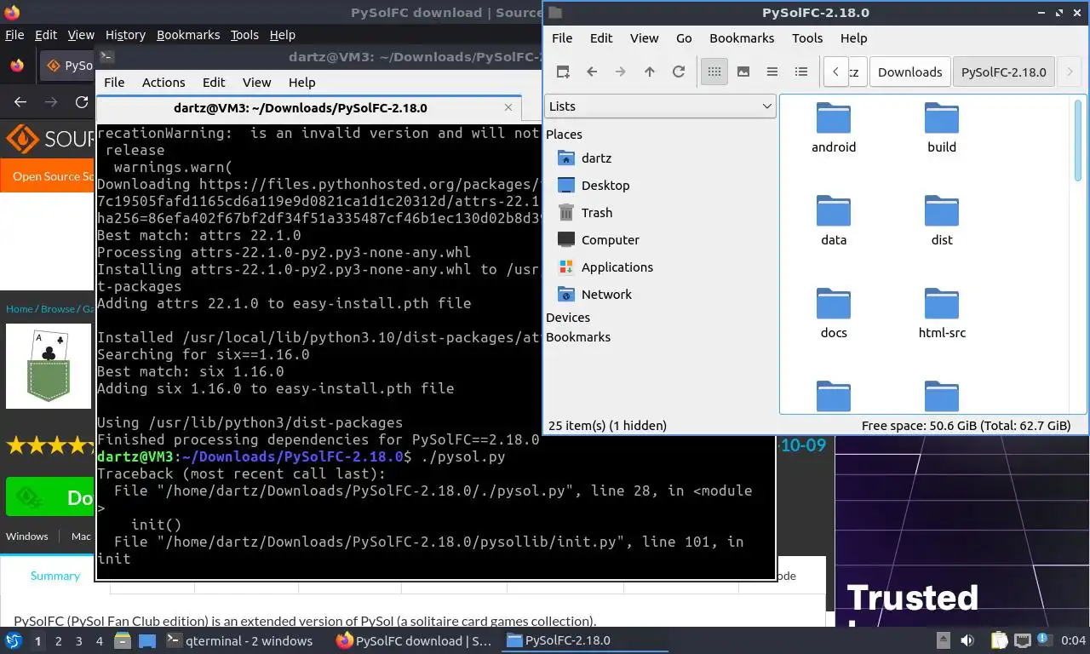Viewport: 1090px width, 654px height.
Task: Reload the current folder view
Action: tap(679, 72)
